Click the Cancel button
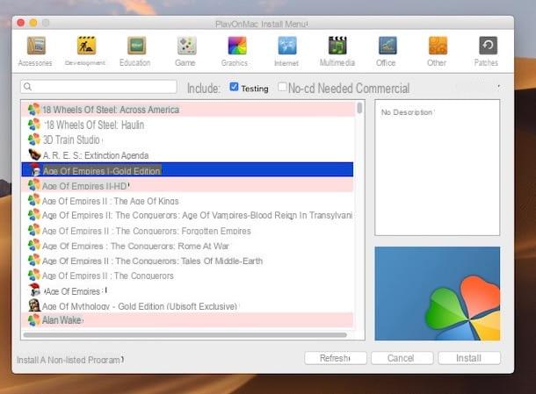The width and height of the screenshot is (536, 394). coord(402,358)
